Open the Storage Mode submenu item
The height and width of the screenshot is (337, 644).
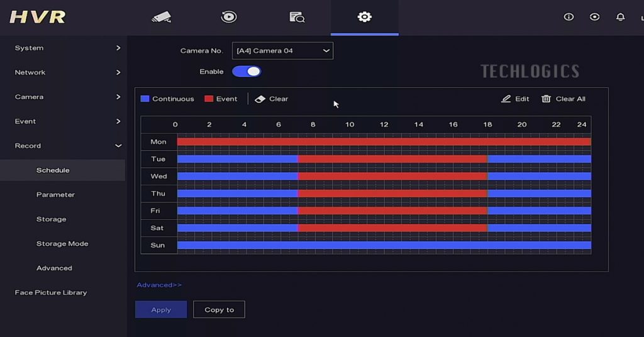tap(62, 244)
